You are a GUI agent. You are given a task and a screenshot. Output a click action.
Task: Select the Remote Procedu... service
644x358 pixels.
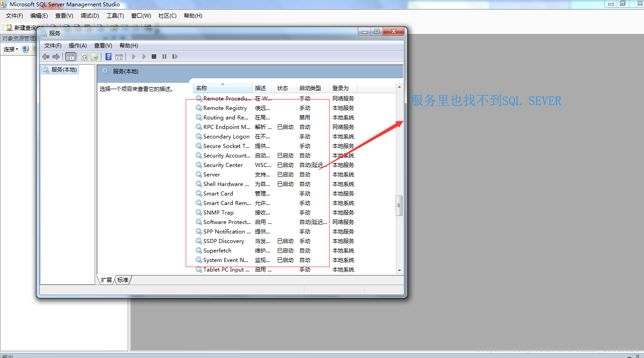pos(227,98)
